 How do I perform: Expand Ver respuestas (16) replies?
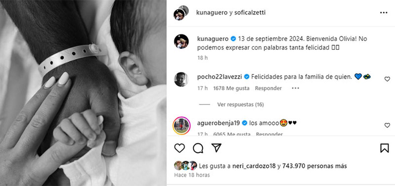point(241,105)
